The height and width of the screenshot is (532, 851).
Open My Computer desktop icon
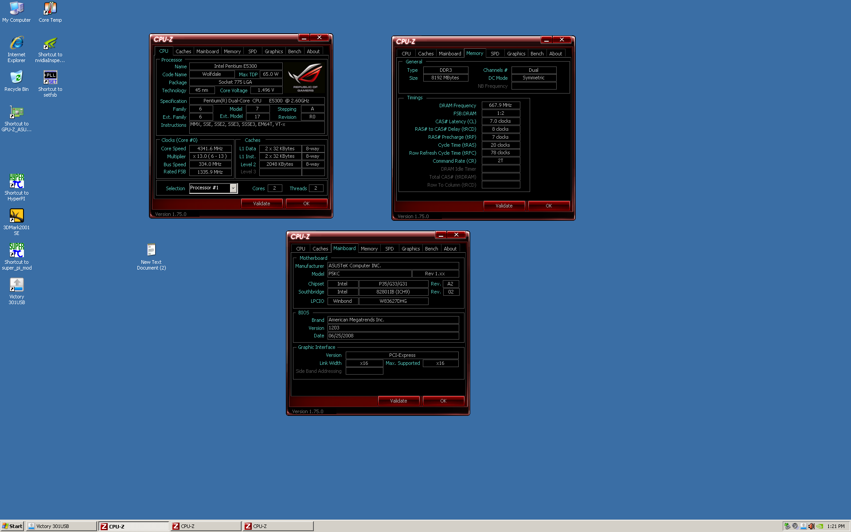pos(16,12)
